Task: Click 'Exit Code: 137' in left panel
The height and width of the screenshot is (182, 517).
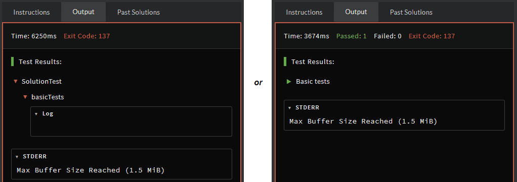Action: click(x=87, y=36)
